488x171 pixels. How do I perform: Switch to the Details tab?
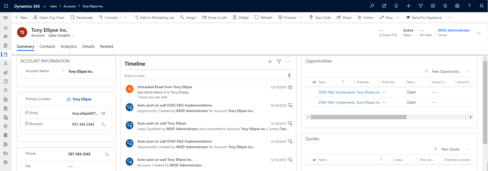88,46
